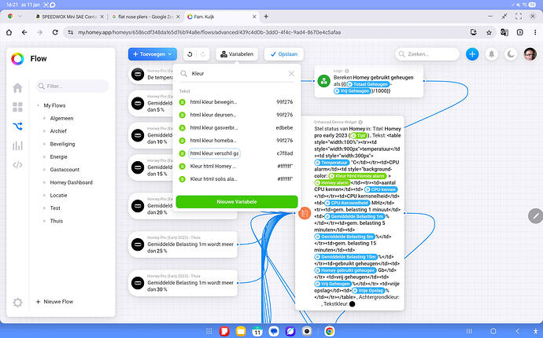
Task: Open the app drawer grid in taskbar
Action: (x=209, y=331)
